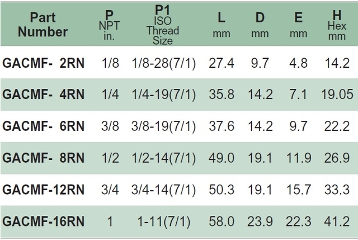Select the P NPT in. column header
The height and width of the screenshot is (240, 358).
tap(109, 25)
